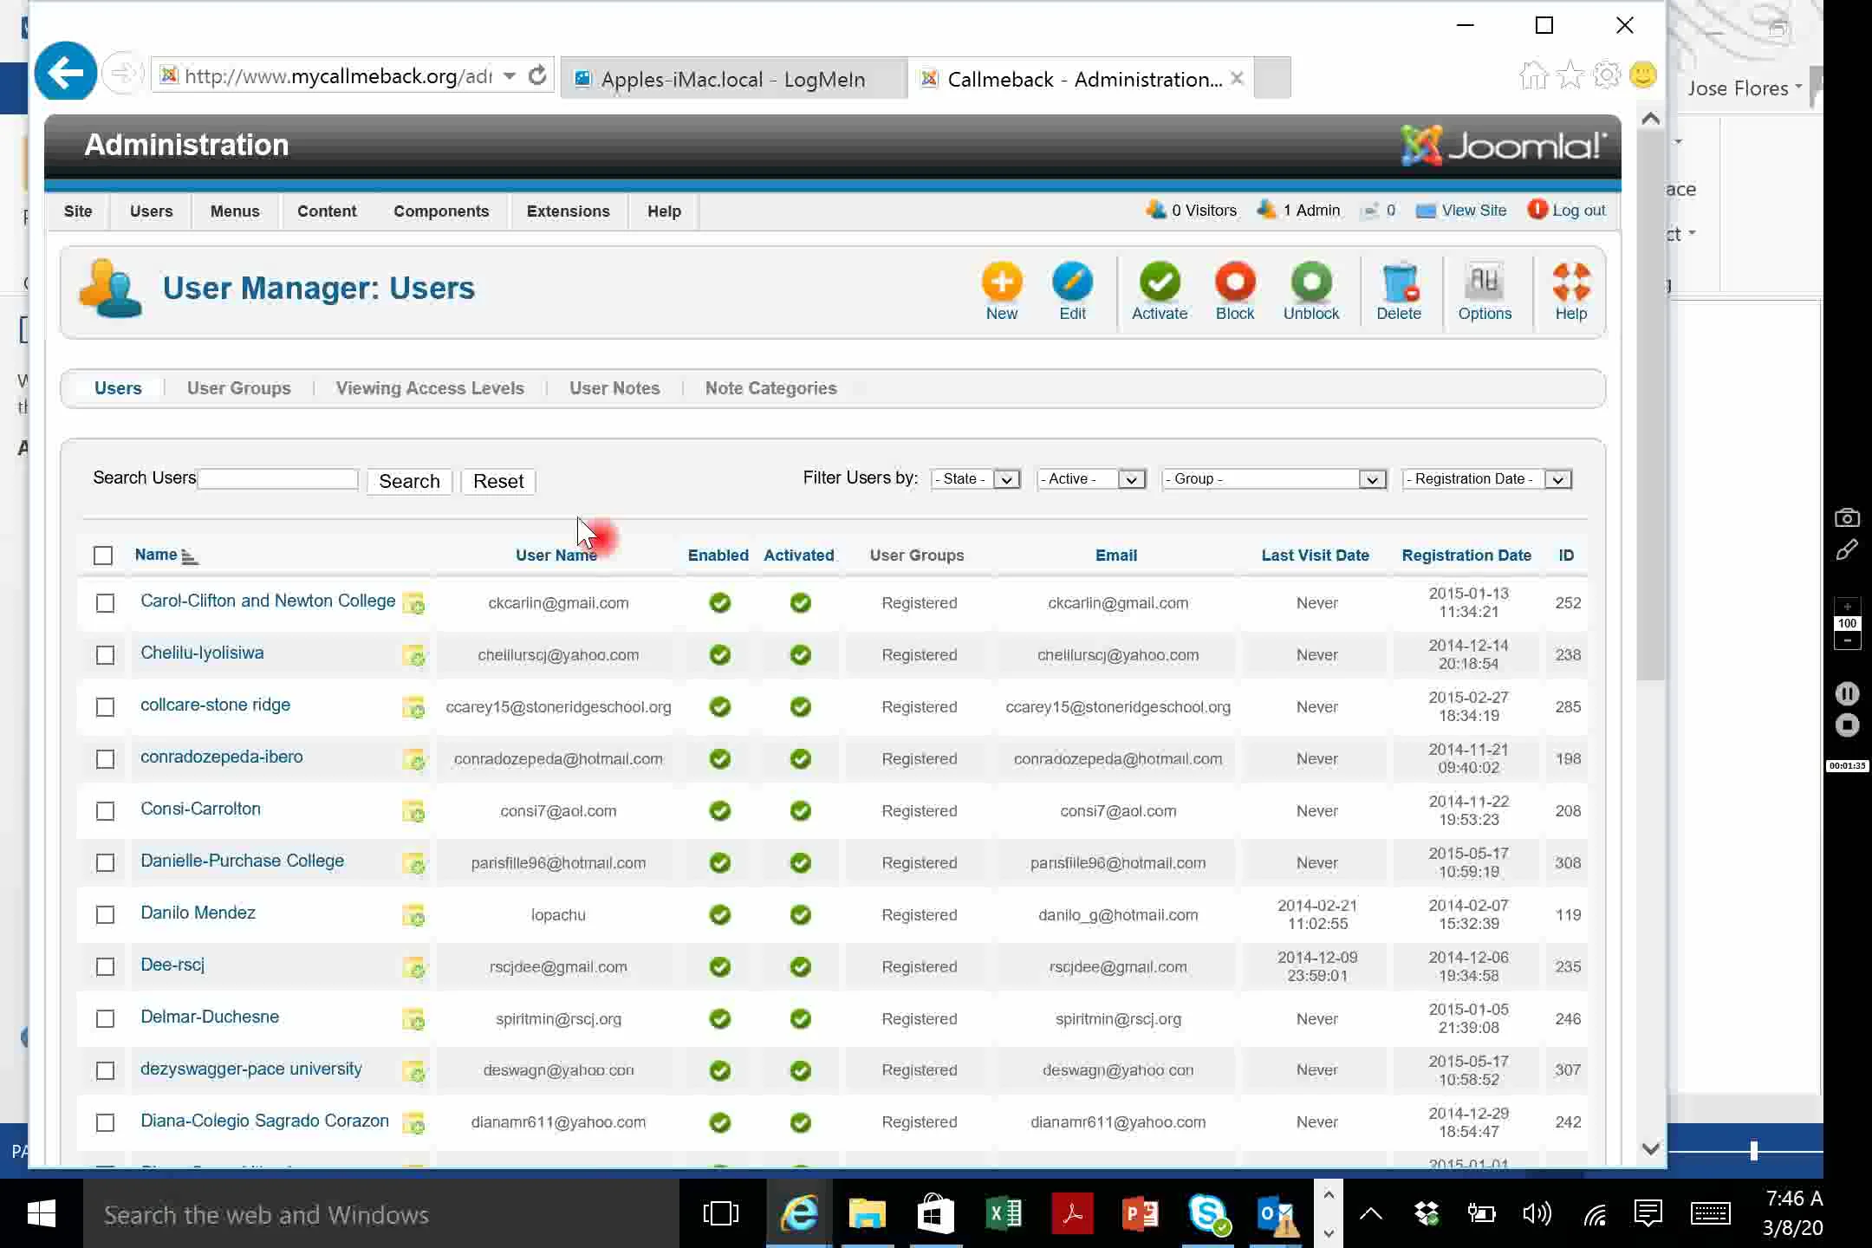Check the Danielle-Purchase College row checkbox
This screenshot has height=1248, width=1872.
pyautogui.click(x=105, y=863)
